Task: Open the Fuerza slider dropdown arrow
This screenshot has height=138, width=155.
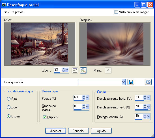Action: [x=87, y=97]
